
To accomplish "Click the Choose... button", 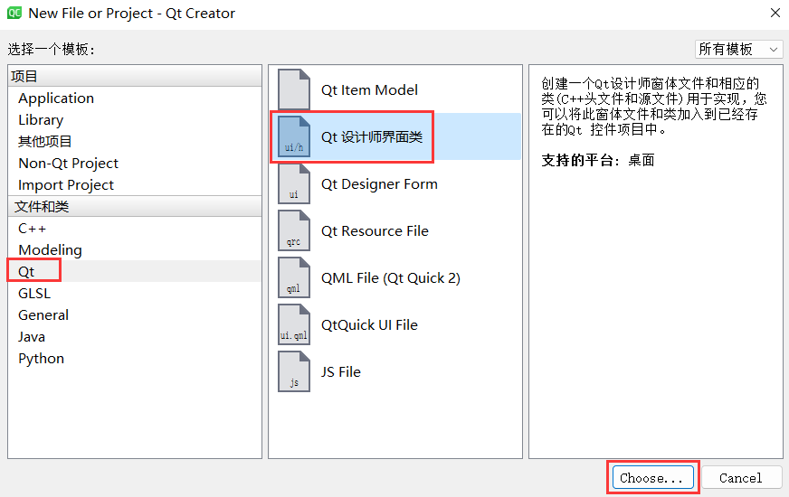I will pyautogui.click(x=652, y=477).
